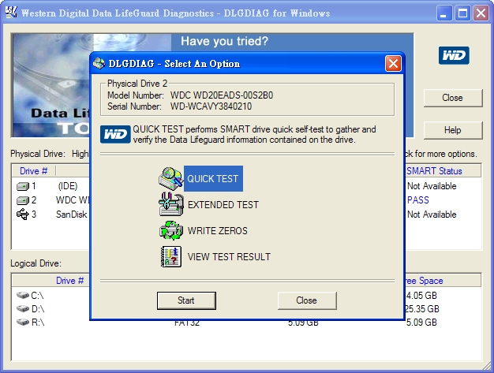Click the View Test Result notebook icon
This screenshot has width=494, height=373.
[171, 256]
